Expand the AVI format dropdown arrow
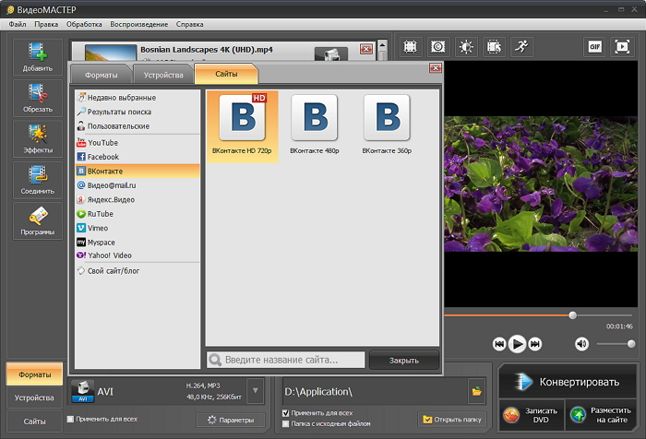 (x=256, y=391)
